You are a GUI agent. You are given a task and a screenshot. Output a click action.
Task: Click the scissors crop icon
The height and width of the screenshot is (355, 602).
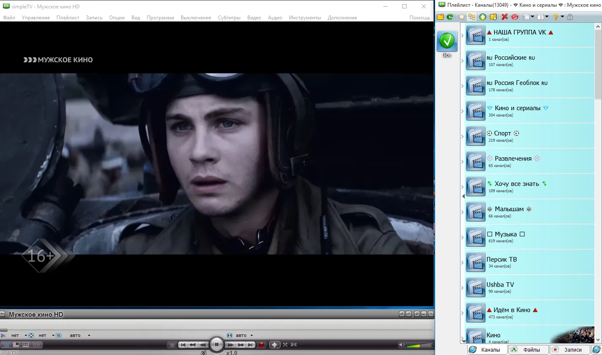point(3,336)
